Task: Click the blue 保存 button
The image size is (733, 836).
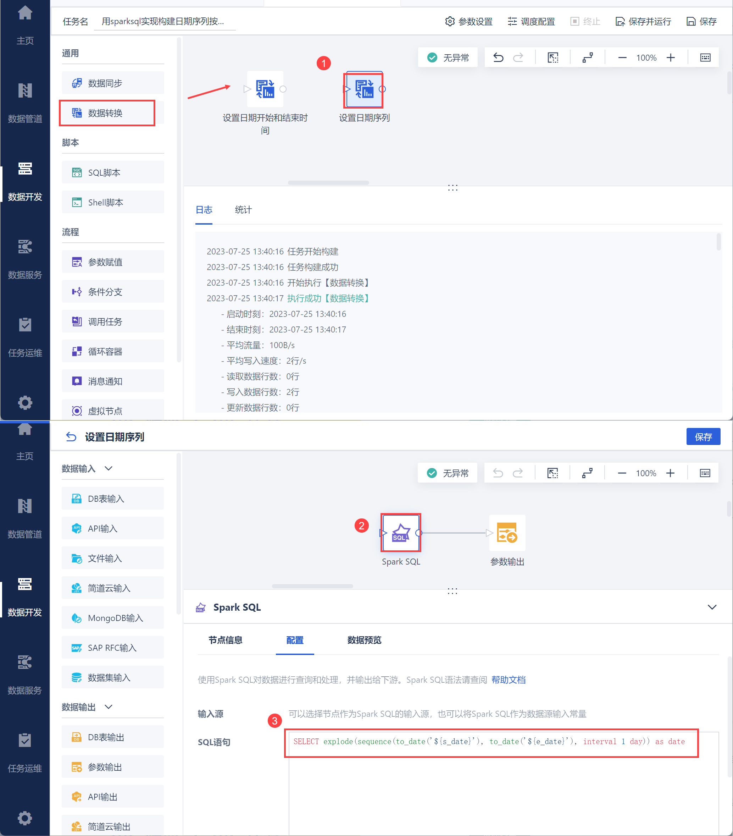Action: 703,437
